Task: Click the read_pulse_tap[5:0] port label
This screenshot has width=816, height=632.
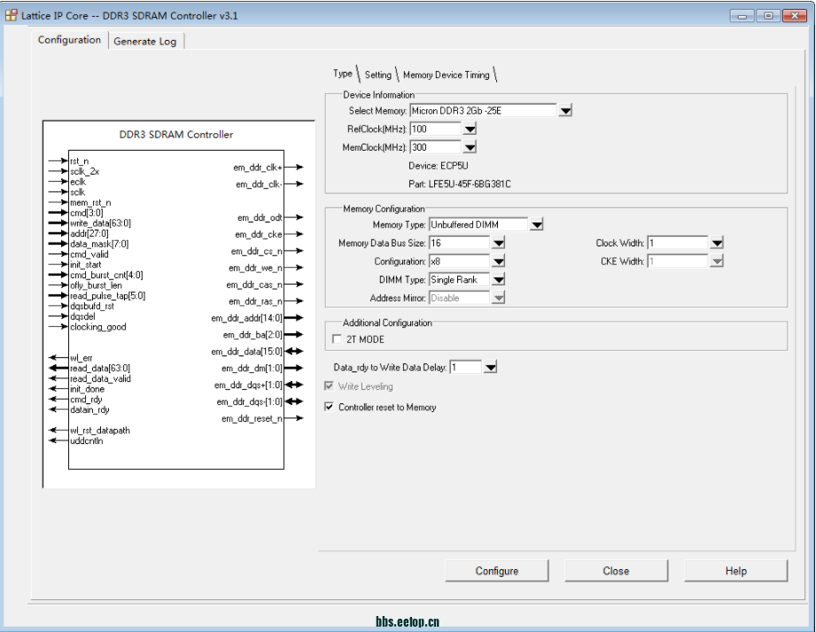Action: (x=108, y=296)
